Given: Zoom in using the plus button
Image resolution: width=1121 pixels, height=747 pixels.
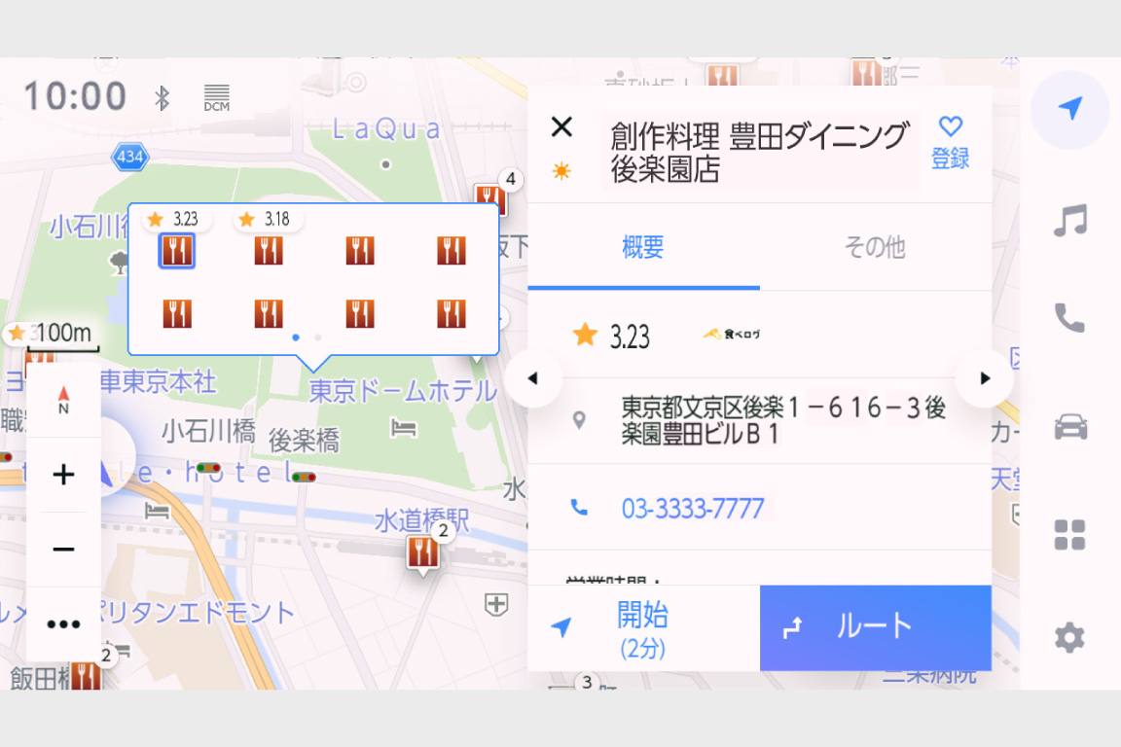Looking at the screenshot, I should point(63,474).
